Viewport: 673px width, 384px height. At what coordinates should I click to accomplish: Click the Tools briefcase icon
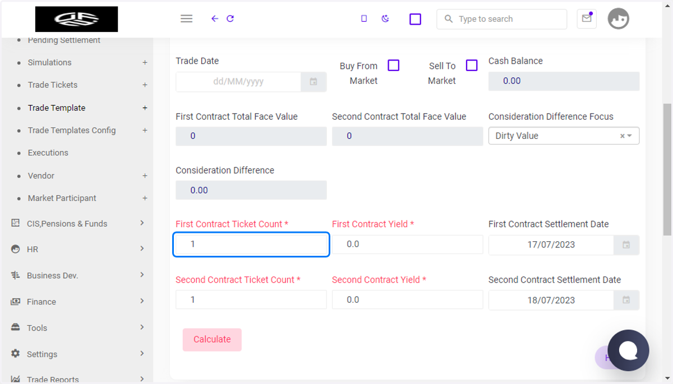pos(16,327)
